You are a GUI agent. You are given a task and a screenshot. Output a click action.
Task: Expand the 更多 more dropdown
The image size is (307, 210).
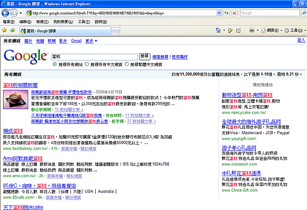[x=91, y=41]
